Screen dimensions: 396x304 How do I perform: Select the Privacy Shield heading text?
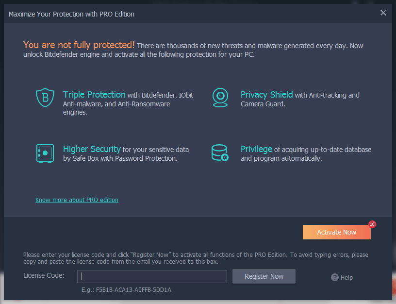266,95
